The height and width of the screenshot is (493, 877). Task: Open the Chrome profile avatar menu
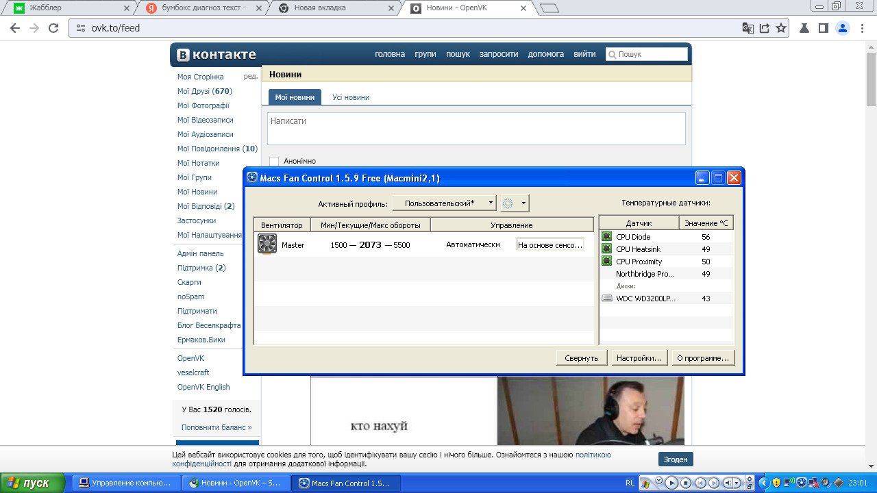[843, 28]
